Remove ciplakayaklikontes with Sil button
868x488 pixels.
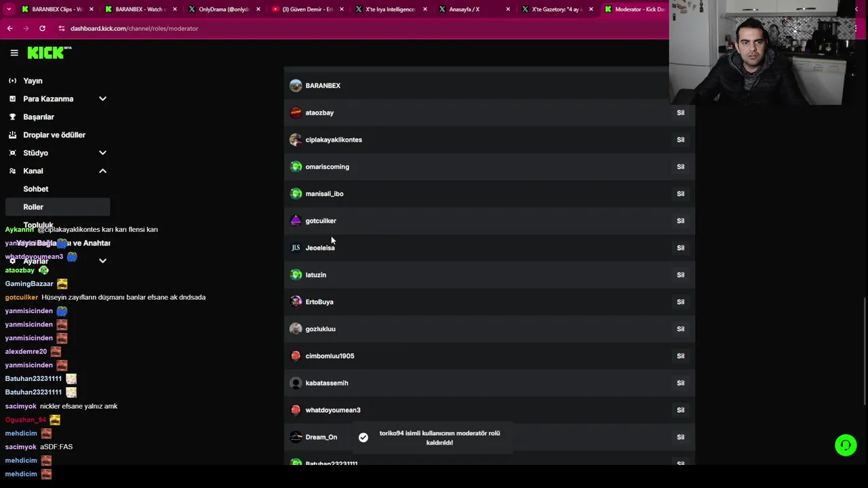[680, 140]
